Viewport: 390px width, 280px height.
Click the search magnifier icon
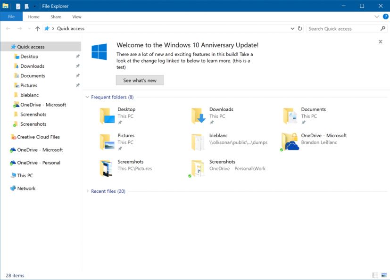[383, 28]
